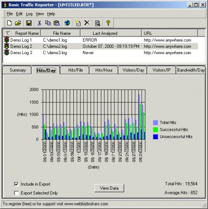Click the traffic light icon for Demo Log 2
Image resolution: width=208 pixels, height=209 pixels.
tap(7, 46)
